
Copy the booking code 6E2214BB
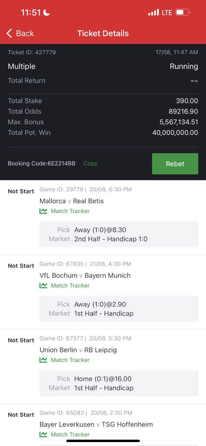click(91, 164)
